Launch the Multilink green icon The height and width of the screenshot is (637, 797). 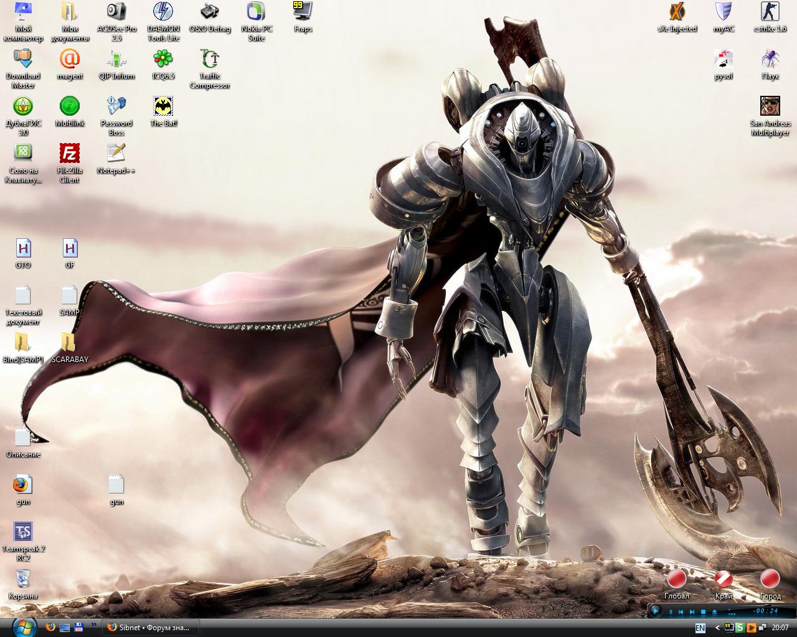pyautogui.click(x=70, y=111)
